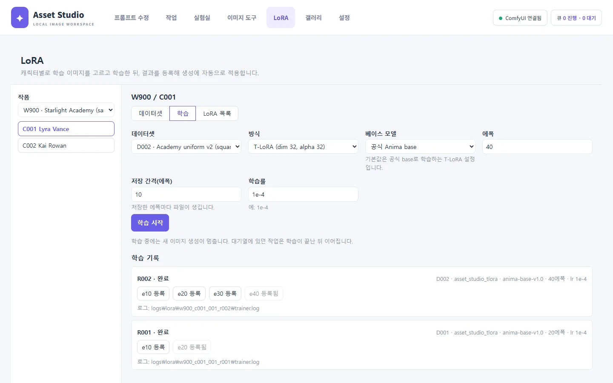Switch to the 데이터셋 sub-tab
Viewport: 613px width, 383px height.
pyautogui.click(x=151, y=114)
